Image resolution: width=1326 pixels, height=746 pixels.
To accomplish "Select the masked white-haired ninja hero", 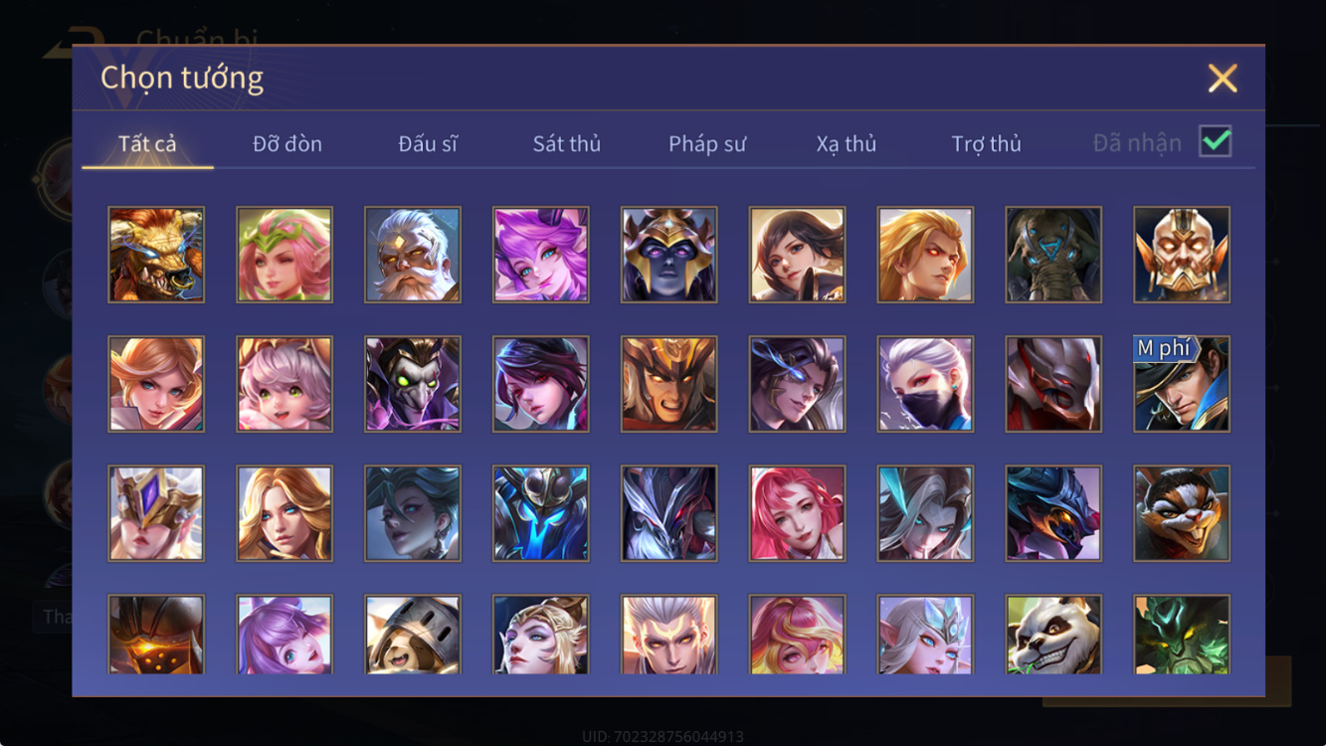I will point(925,384).
